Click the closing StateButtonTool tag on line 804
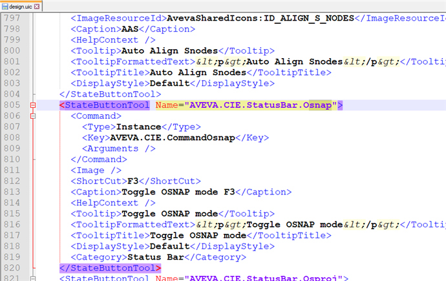 [x=110, y=94]
